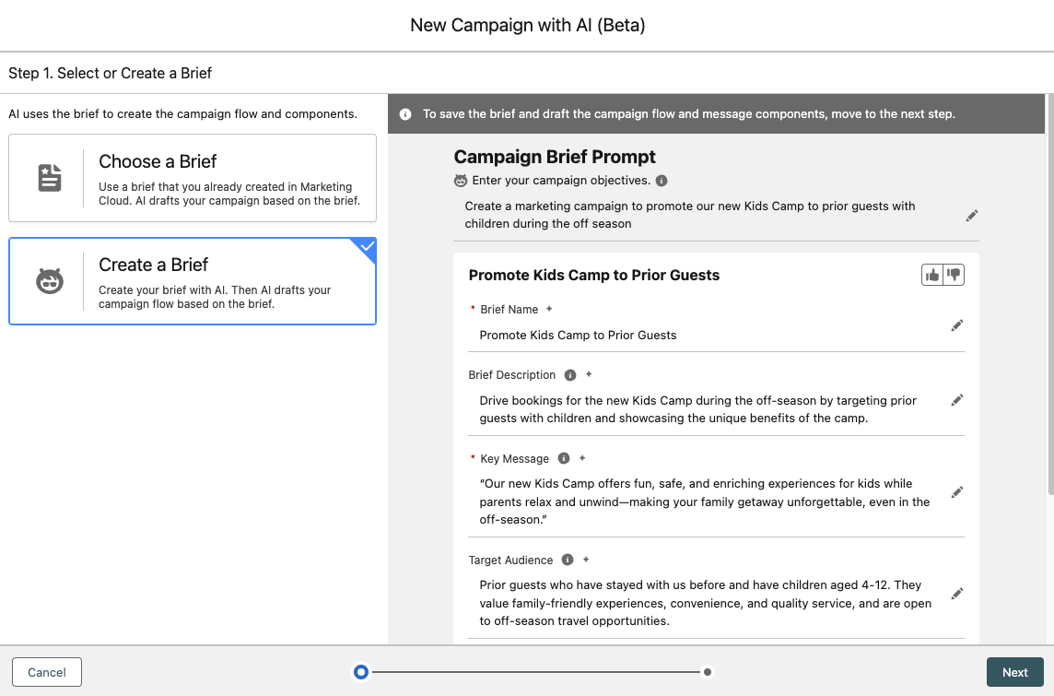The height and width of the screenshot is (696, 1054).
Task: Click the thumbs down feedback icon
Action: point(954,275)
